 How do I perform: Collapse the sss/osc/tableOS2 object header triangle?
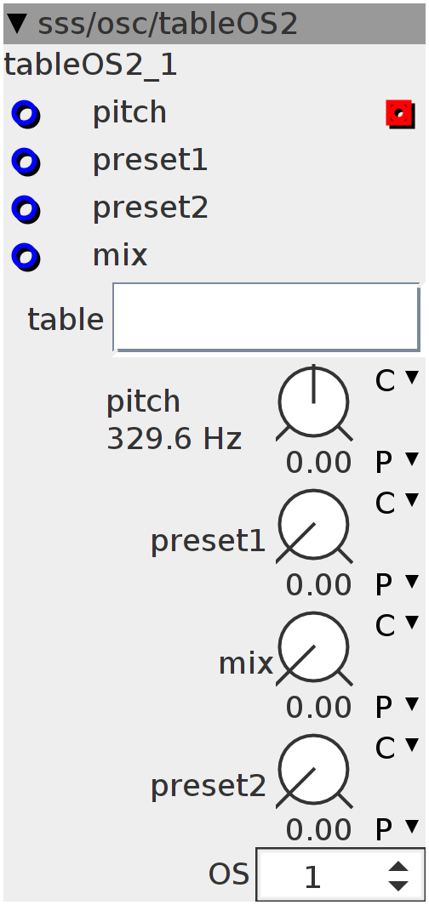(18, 24)
